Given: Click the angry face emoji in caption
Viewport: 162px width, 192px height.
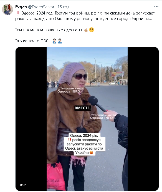Looking at the screenshot, I should (91, 153).
